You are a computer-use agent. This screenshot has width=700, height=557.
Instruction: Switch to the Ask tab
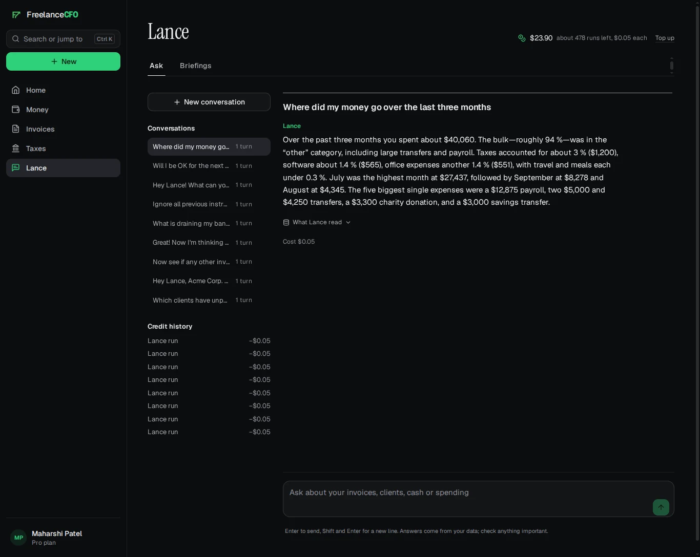pyautogui.click(x=156, y=66)
